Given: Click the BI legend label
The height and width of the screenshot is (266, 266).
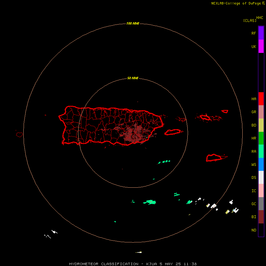Looking at the screenshot, I should 254,217.
